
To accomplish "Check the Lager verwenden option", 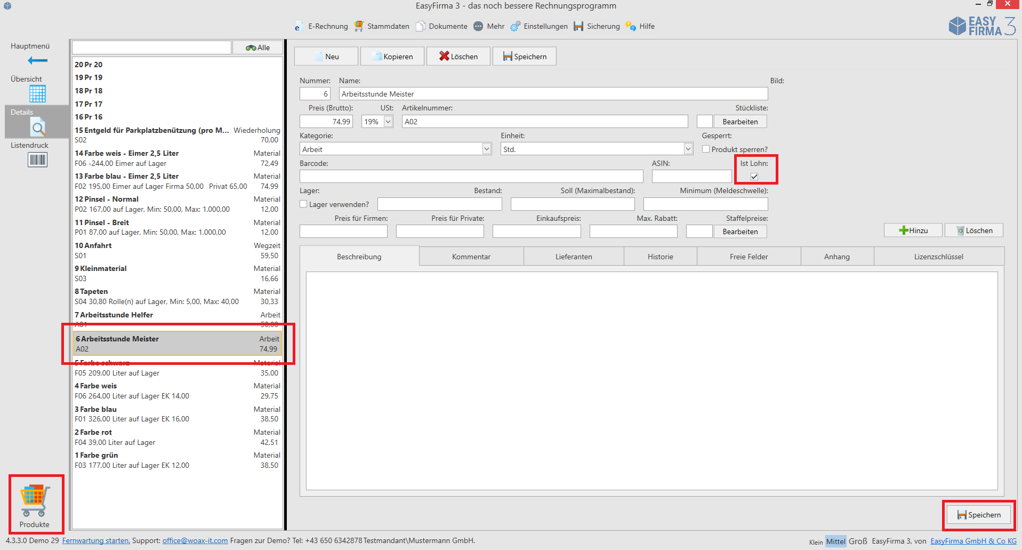I will [303, 204].
